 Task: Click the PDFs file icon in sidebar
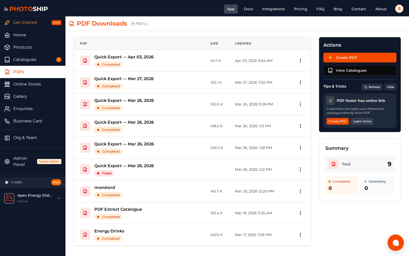[7, 72]
